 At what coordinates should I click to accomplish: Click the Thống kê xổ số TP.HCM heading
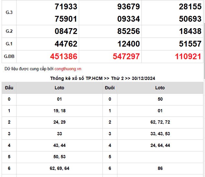pos(102,78)
